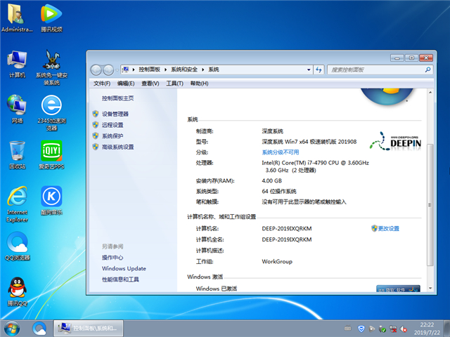Click the control panel taskbar button
The height and width of the screenshot is (337, 450).
coord(89,329)
